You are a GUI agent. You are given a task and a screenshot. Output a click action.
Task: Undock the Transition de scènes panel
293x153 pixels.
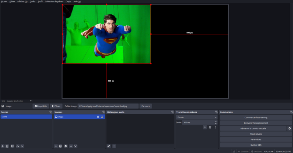pos(216,112)
